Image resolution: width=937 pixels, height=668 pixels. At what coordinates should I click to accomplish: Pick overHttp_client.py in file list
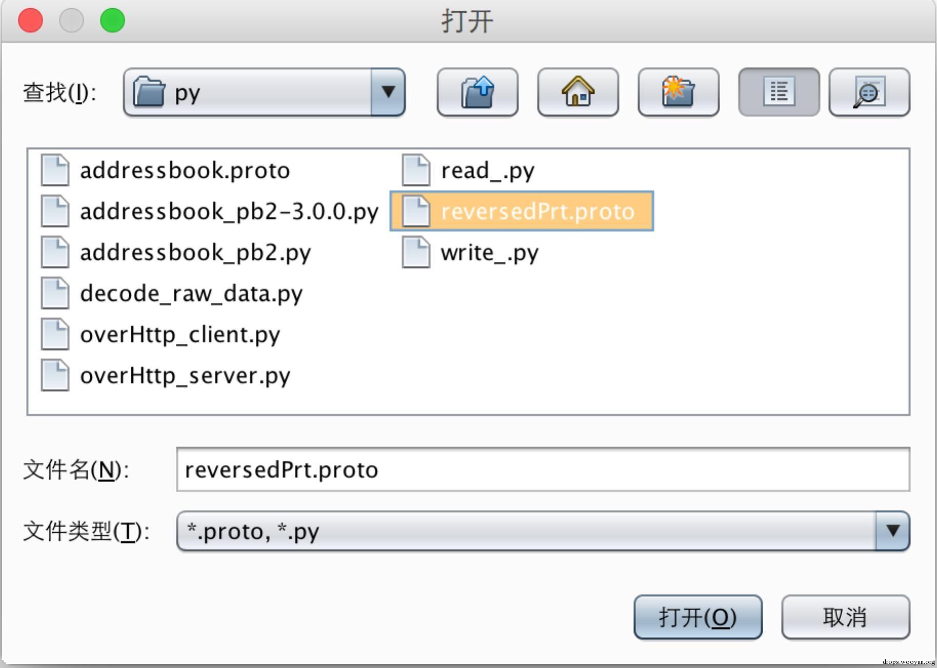pyautogui.click(x=179, y=335)
